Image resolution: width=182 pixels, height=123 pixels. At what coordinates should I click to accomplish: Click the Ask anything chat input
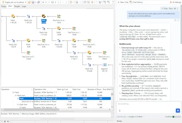pos(149,104)
